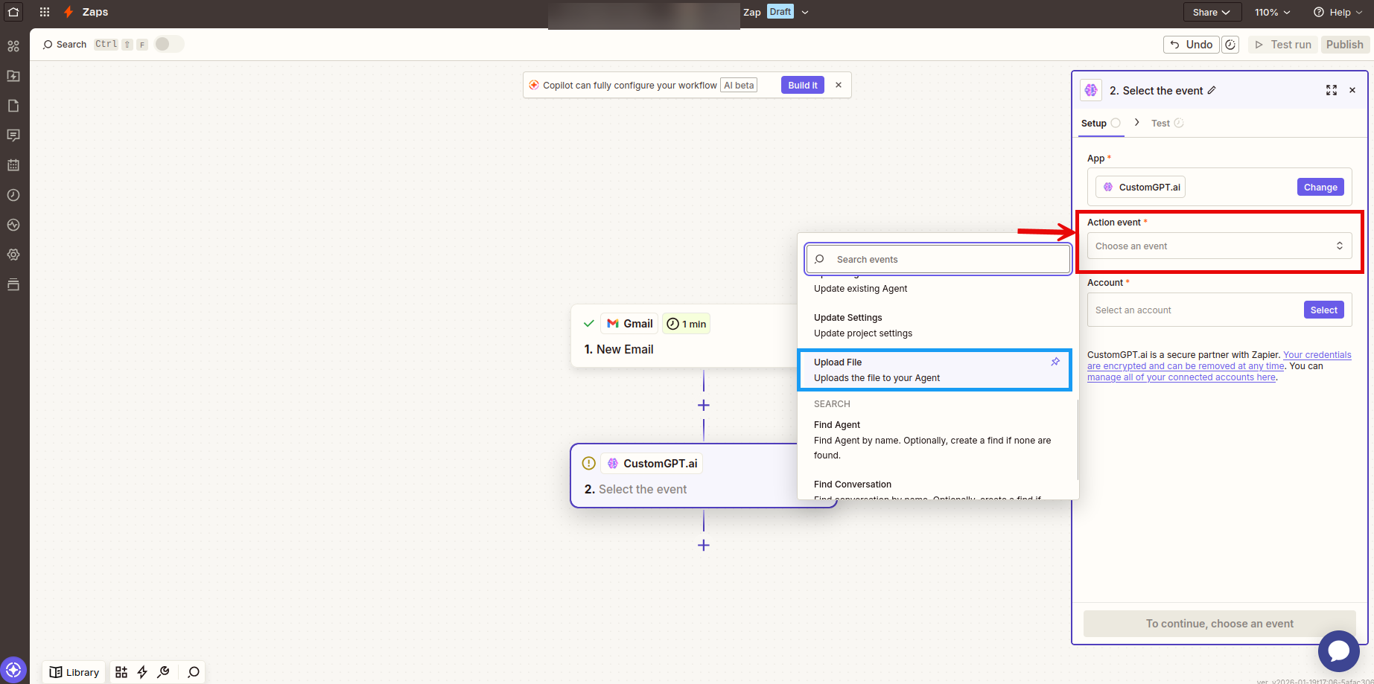Open the Zapier home icon
Image resolution: width=1374 pixels, height=684 pixels.
point(13,12)
